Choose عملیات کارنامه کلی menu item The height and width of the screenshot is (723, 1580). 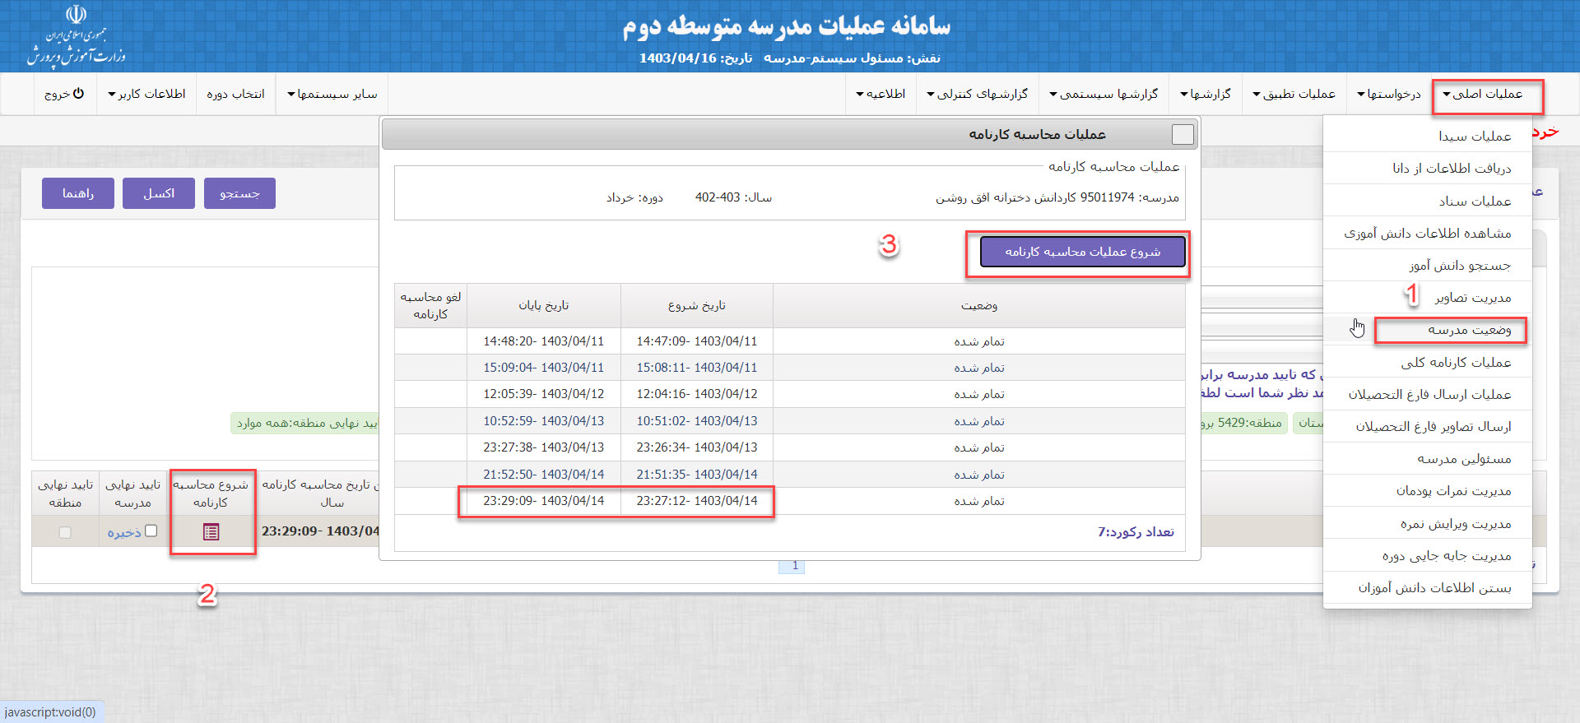[1456, 363]
